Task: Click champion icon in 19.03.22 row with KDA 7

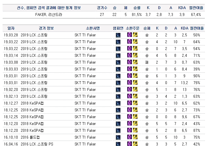Action: coord(118,42)
